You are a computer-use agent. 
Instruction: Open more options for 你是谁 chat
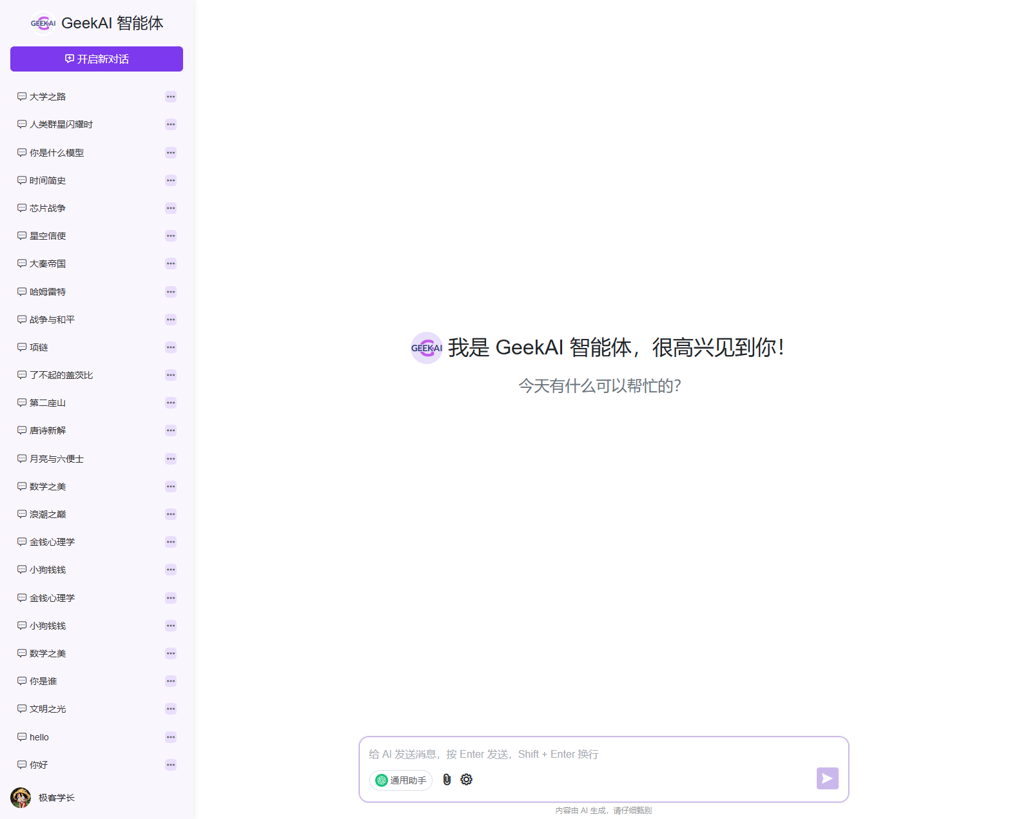171,681
